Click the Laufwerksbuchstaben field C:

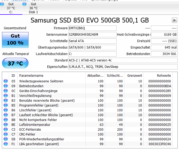point(92,54)
